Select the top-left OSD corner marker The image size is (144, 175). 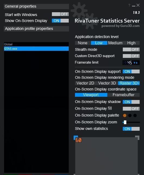click(x=76, y=137)
